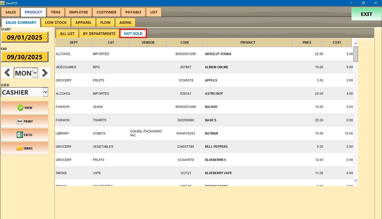This screenshot has height=219, width=382.
Task: Open the CUSTOMER main tab
Action: (106, 12)
